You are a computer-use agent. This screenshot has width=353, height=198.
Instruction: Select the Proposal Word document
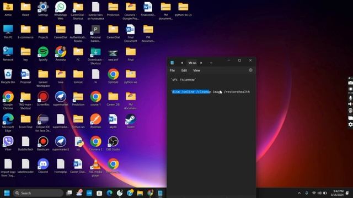pyautogui.click(x=25, y=76)
